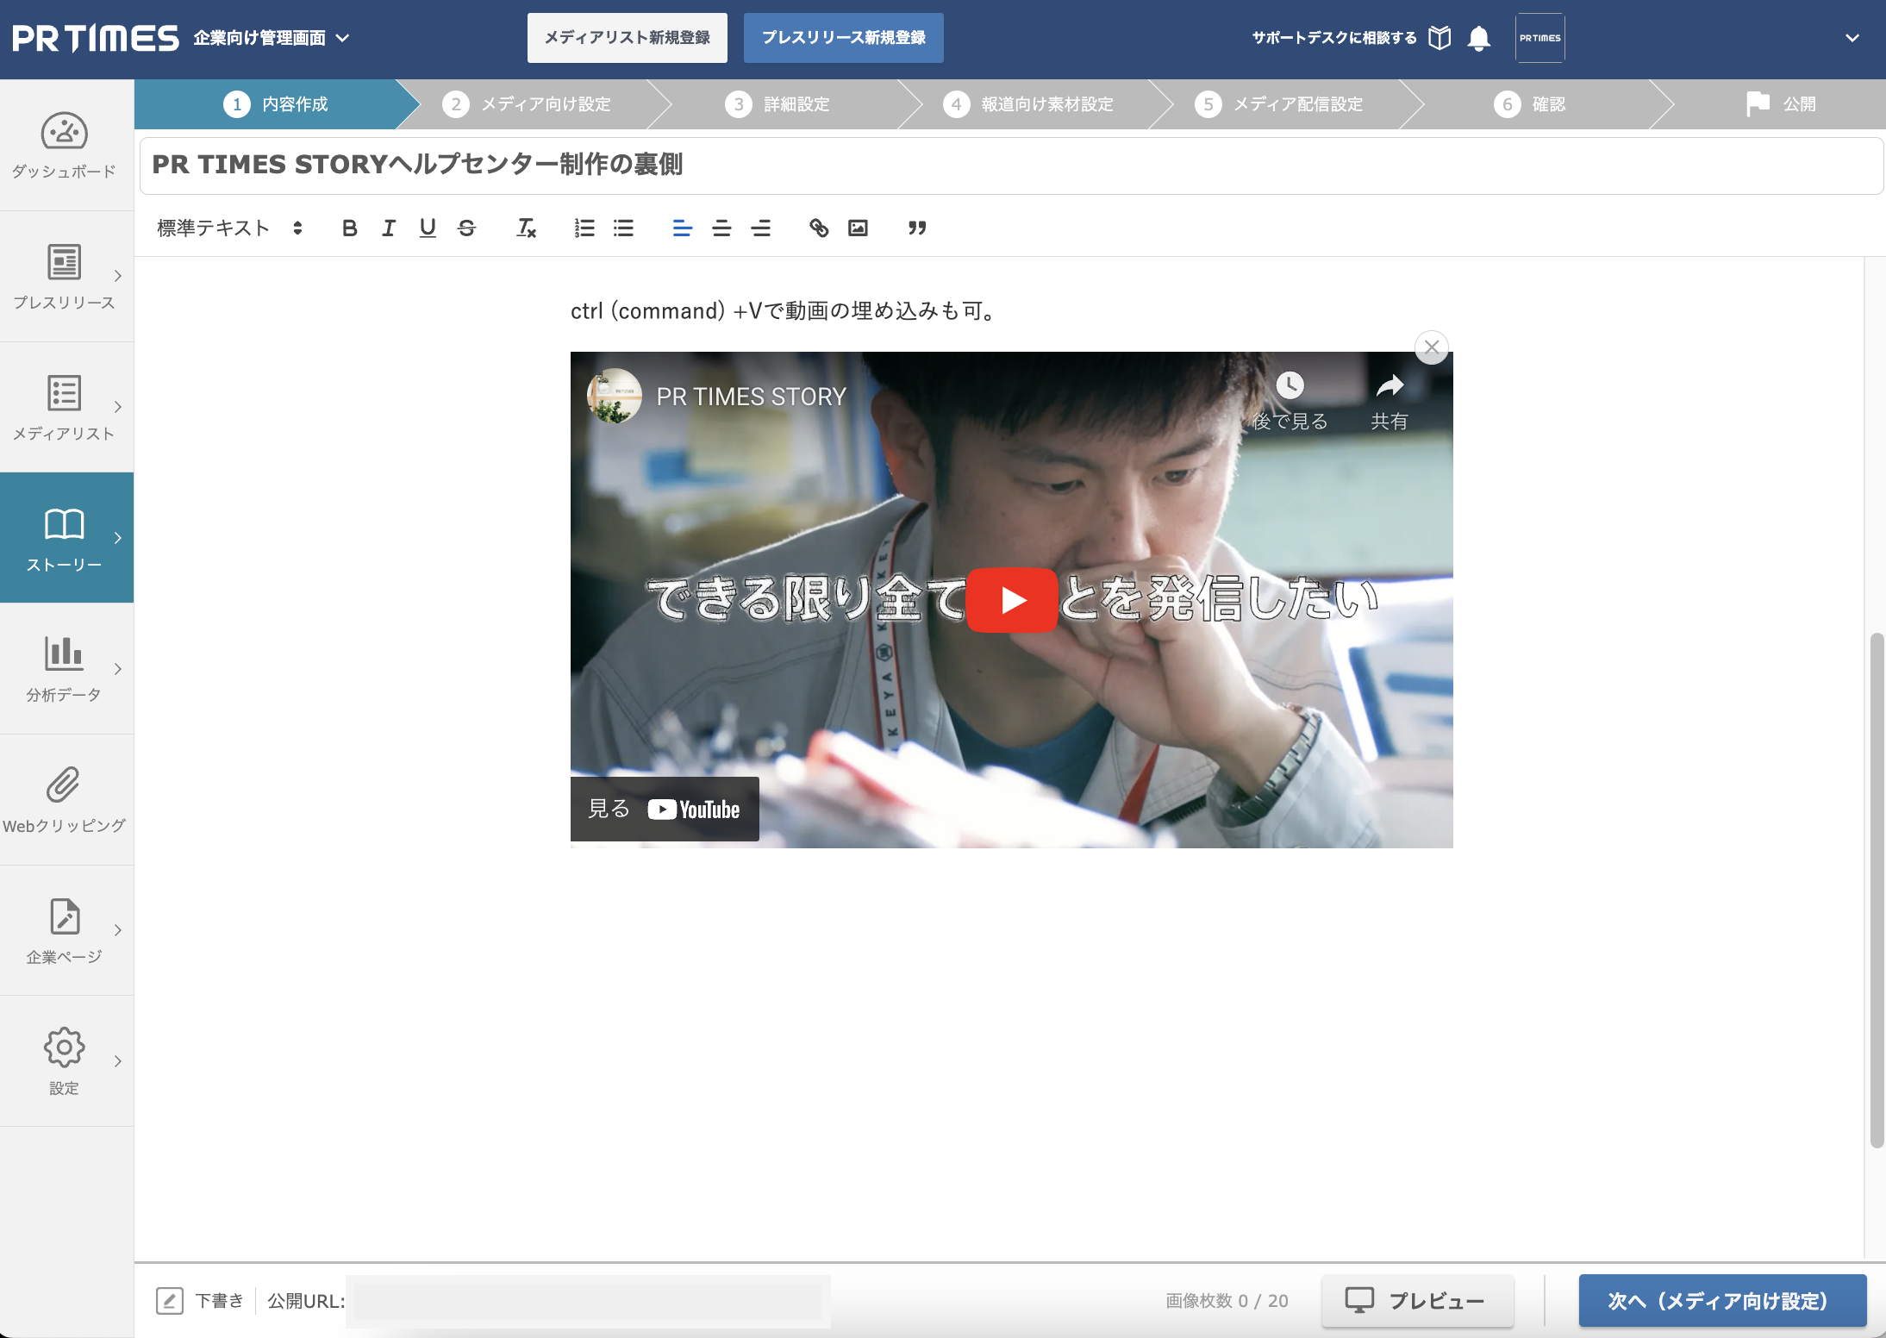This screenshot has width=1886, height=1338.
Task: Click プレスリリース新規登録 button
Action: (844, 38)
